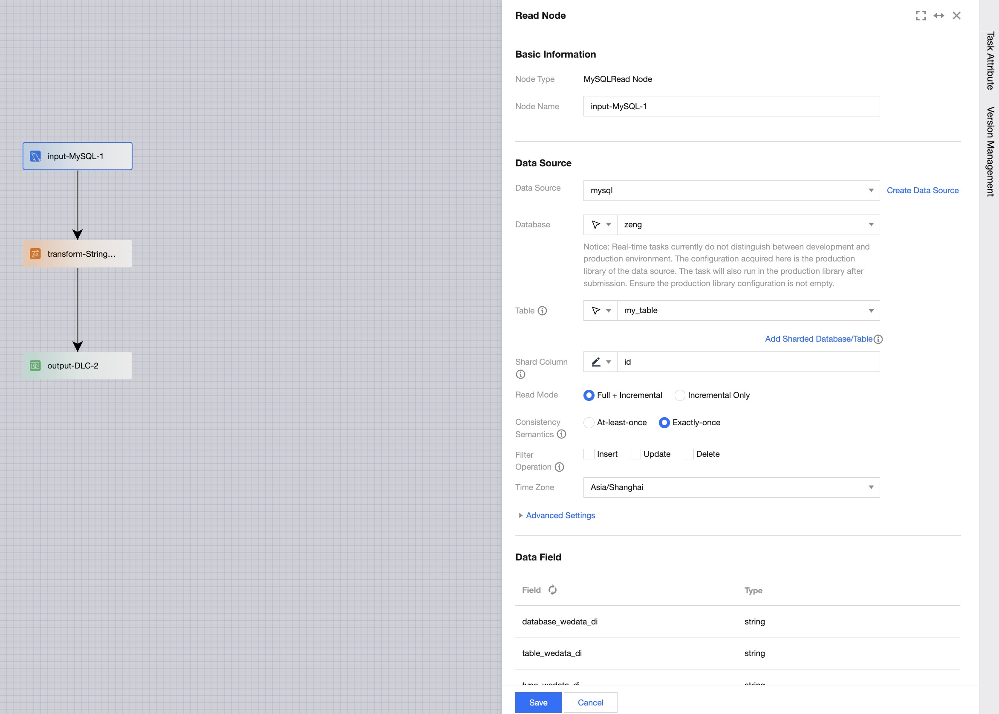Enable the Insert filter operation checkbox
This screenshot has height=714, width=999.
click(x=589, y=454)
